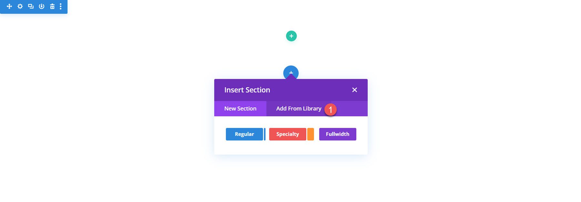The width and height of the screenshot is (581, 202).
Task: Delete the section using the trash icon
Action: pyautogui.click(x=52, y=6)
